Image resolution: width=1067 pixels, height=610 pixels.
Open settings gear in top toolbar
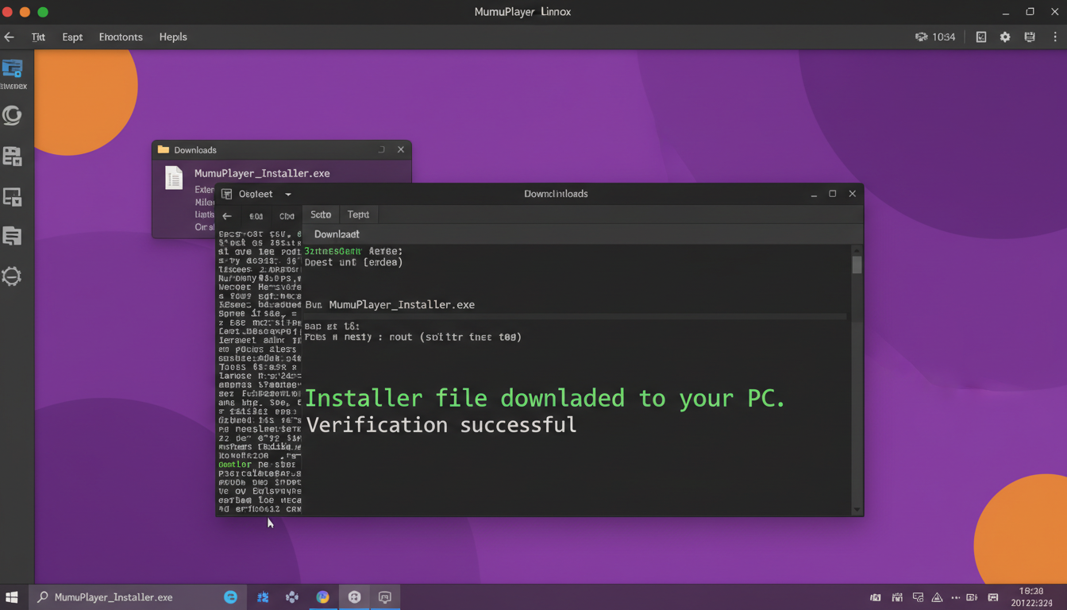pos(1005,37)
